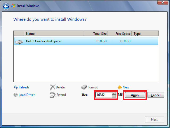Screen dimensions: 170x128
Task: Cancel the new partition creation
Action: click(156, 95)
